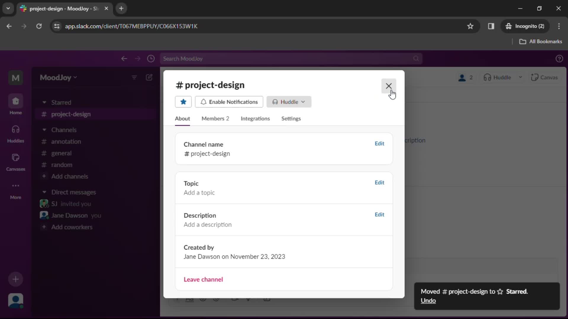
Task: Close the project-design channel details dialog
Action: pos(388,86)
